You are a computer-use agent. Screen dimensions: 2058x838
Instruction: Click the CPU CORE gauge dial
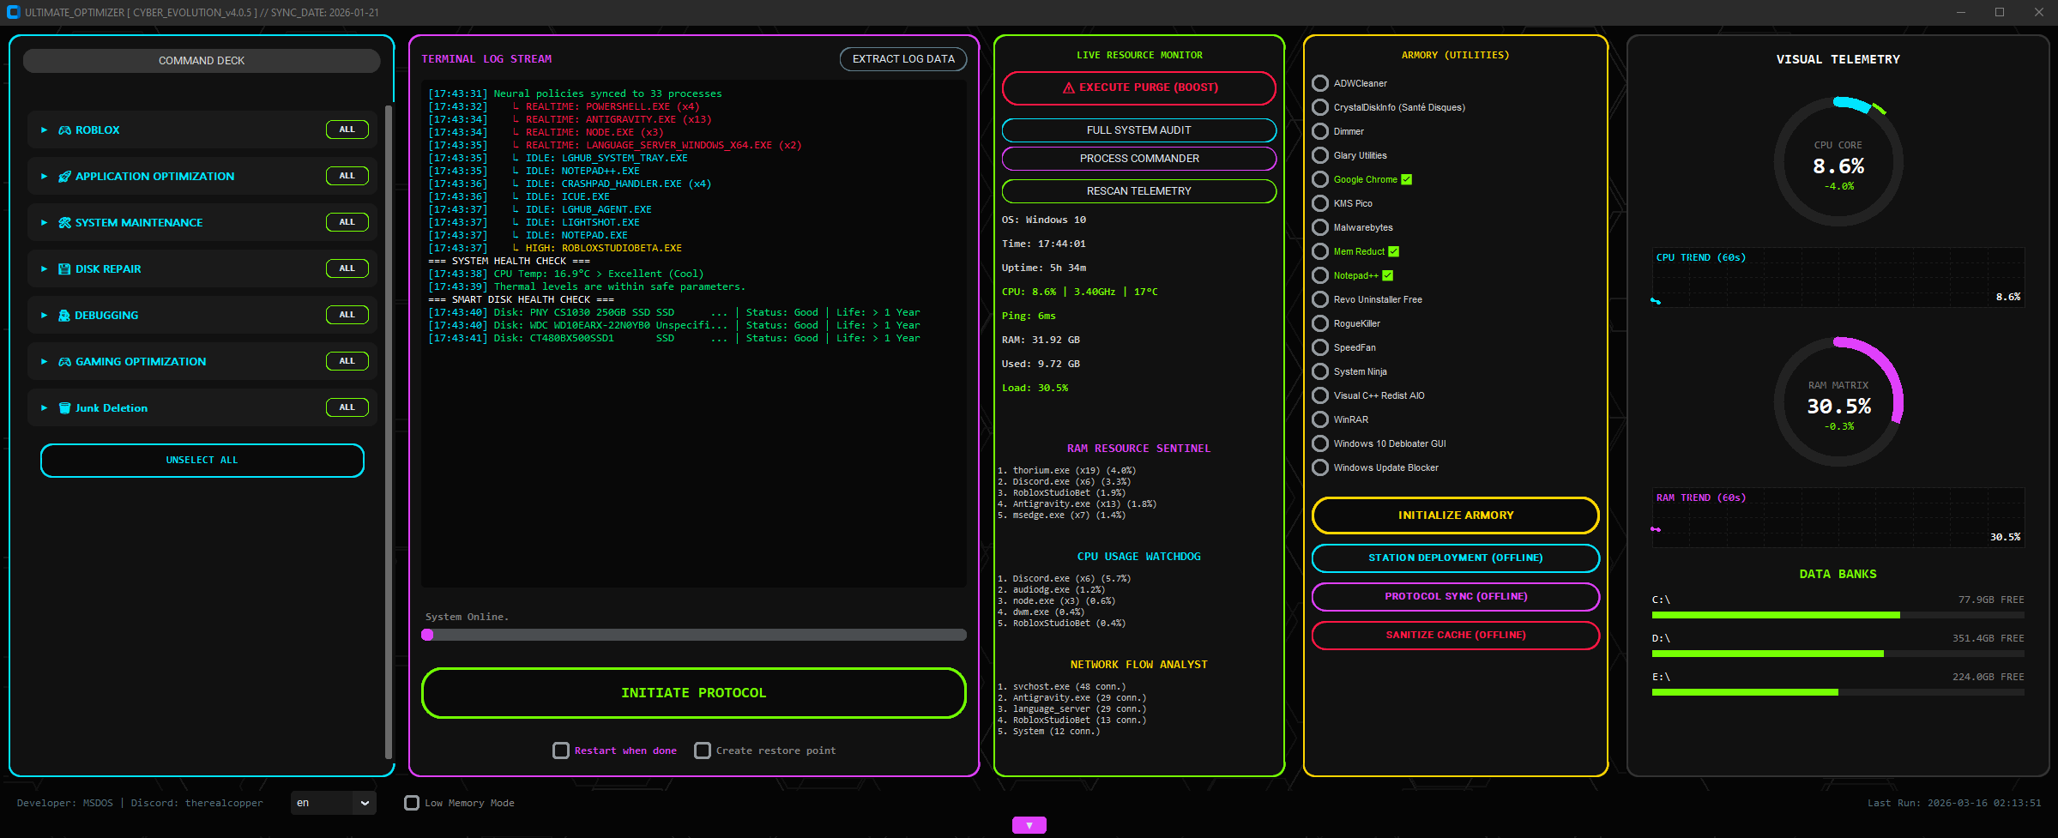(1838, 161)
